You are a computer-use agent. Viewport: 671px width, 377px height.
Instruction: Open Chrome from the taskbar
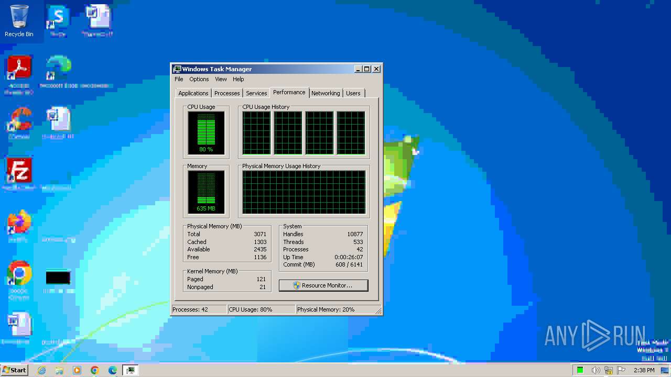point(95,370)
